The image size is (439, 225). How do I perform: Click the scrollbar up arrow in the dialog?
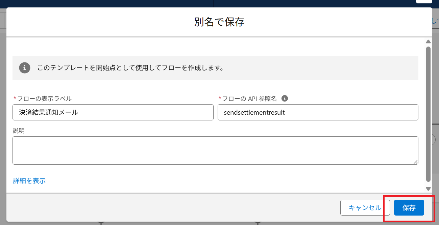coord(428,41)
